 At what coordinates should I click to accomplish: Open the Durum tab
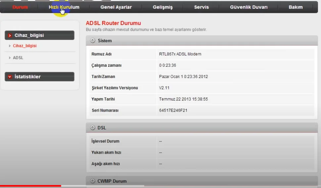point(20,7)
